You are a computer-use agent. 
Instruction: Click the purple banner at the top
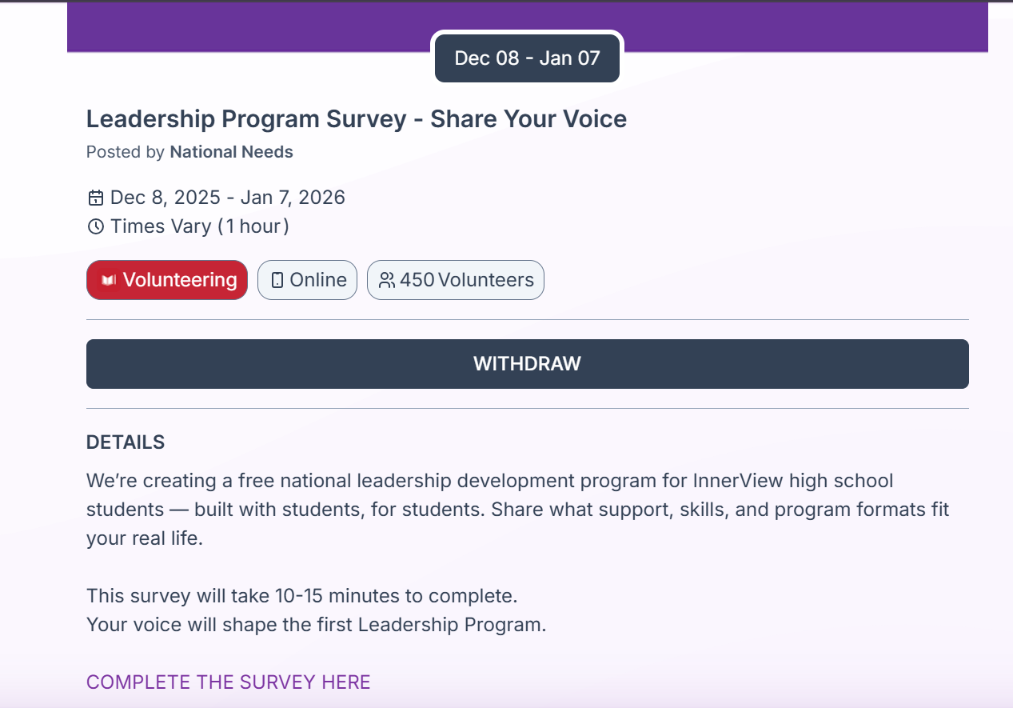pos(240,26)
